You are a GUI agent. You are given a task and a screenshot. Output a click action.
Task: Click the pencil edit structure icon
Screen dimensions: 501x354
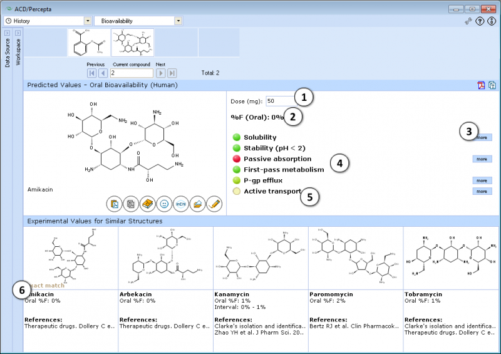click(214, 204)
